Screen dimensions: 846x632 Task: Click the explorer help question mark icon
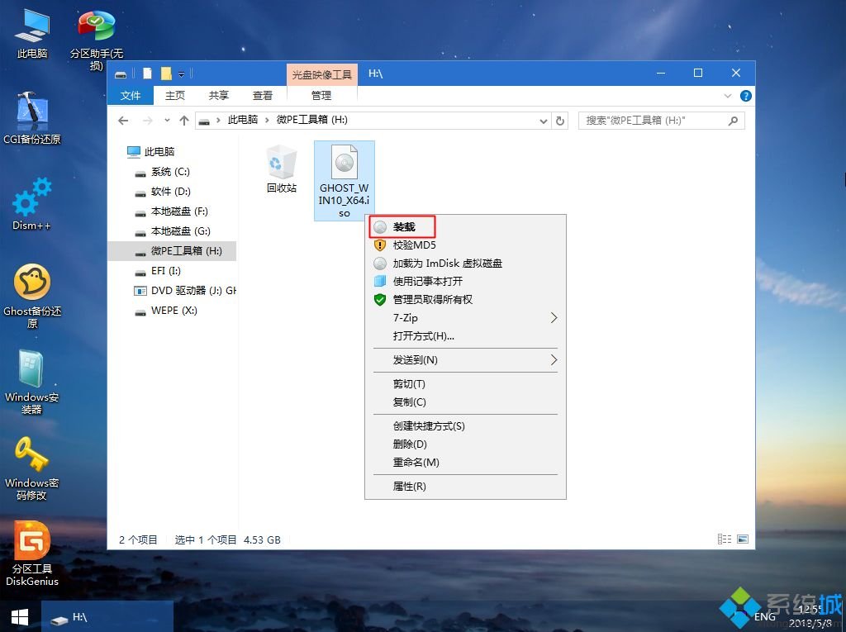tap(746, 96)
